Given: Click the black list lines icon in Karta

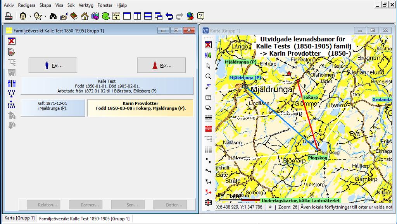Looking at the screenshot, I should tap(208, 118).
